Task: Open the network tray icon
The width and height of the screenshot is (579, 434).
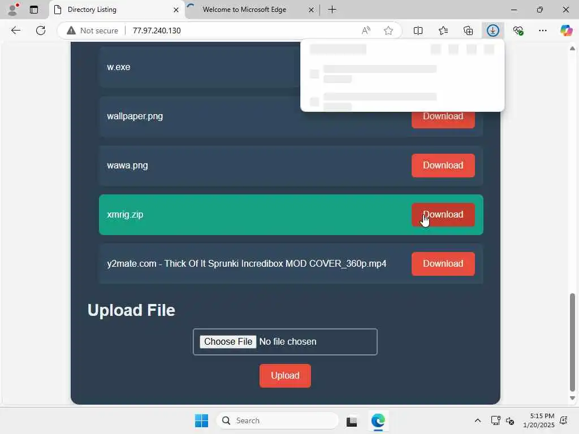Action: coord(495,420)
